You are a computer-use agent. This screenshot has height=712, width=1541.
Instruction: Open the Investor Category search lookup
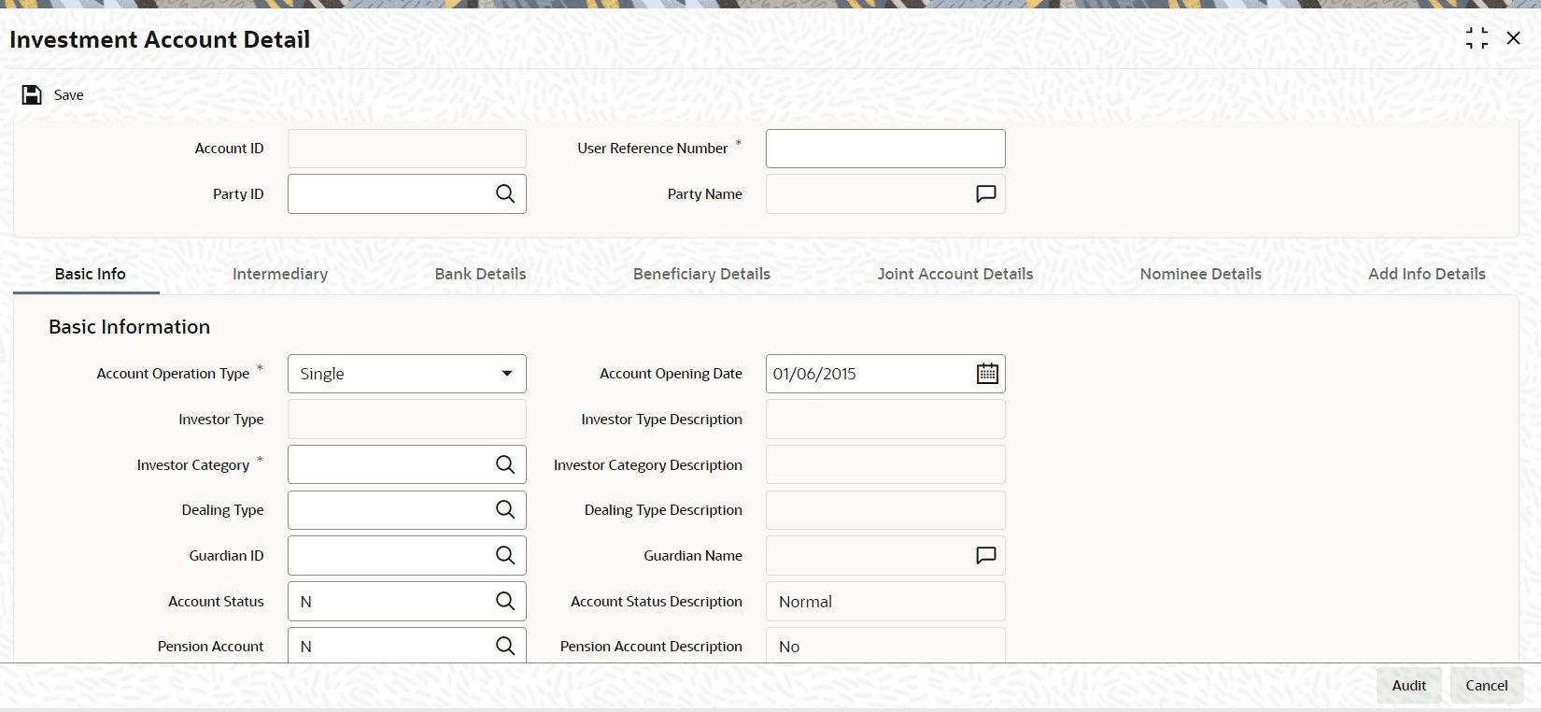click(505, 464)
